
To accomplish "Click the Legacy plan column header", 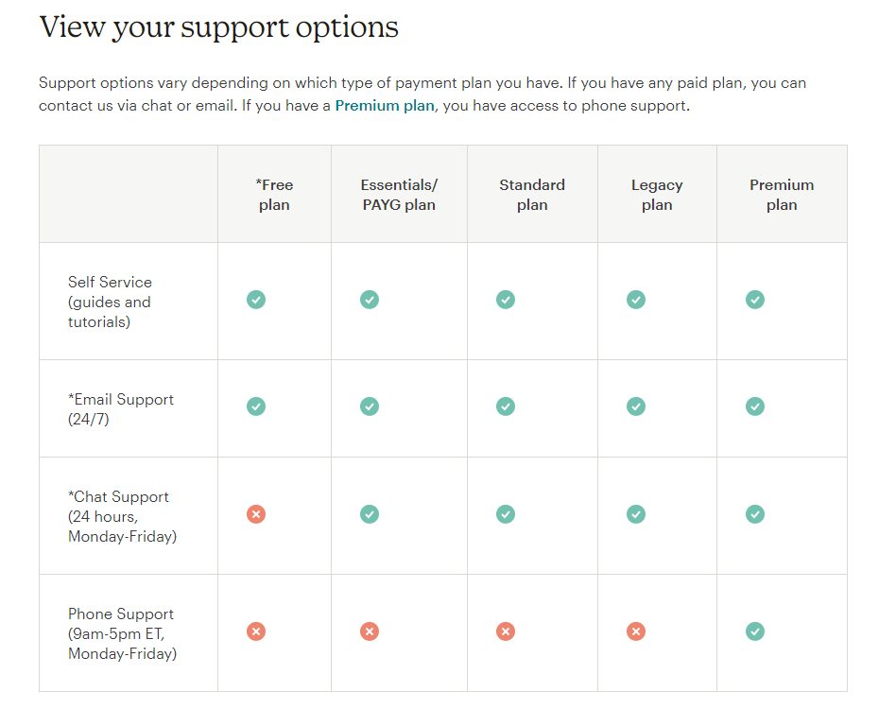I will (x=657, y=195).
